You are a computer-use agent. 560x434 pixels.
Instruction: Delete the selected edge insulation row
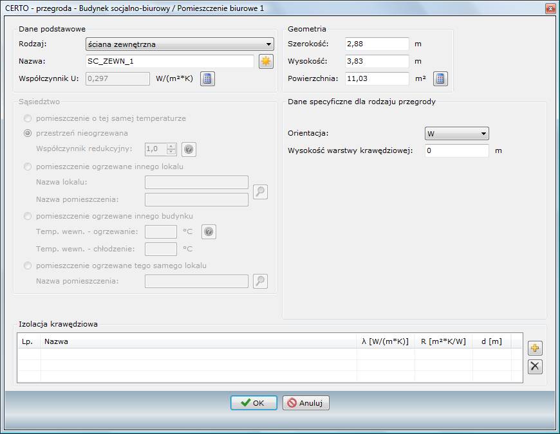(x=535, y=366)
